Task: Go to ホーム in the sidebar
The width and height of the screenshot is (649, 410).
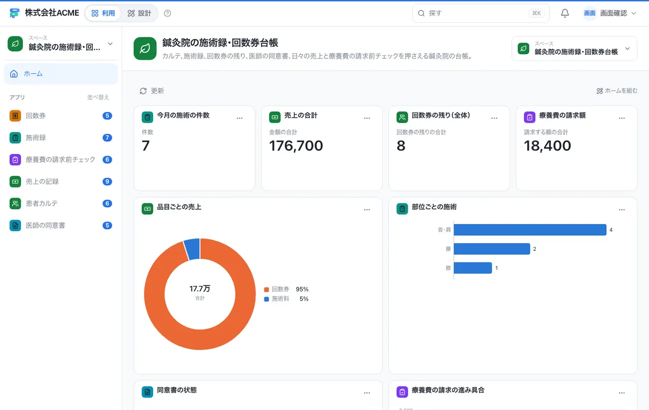Action: point(61,74)
